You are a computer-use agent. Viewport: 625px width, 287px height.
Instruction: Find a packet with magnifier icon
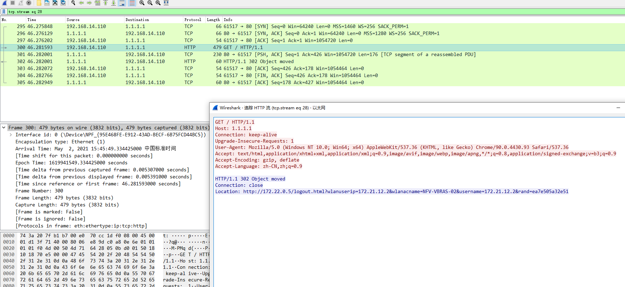point(73,3)
